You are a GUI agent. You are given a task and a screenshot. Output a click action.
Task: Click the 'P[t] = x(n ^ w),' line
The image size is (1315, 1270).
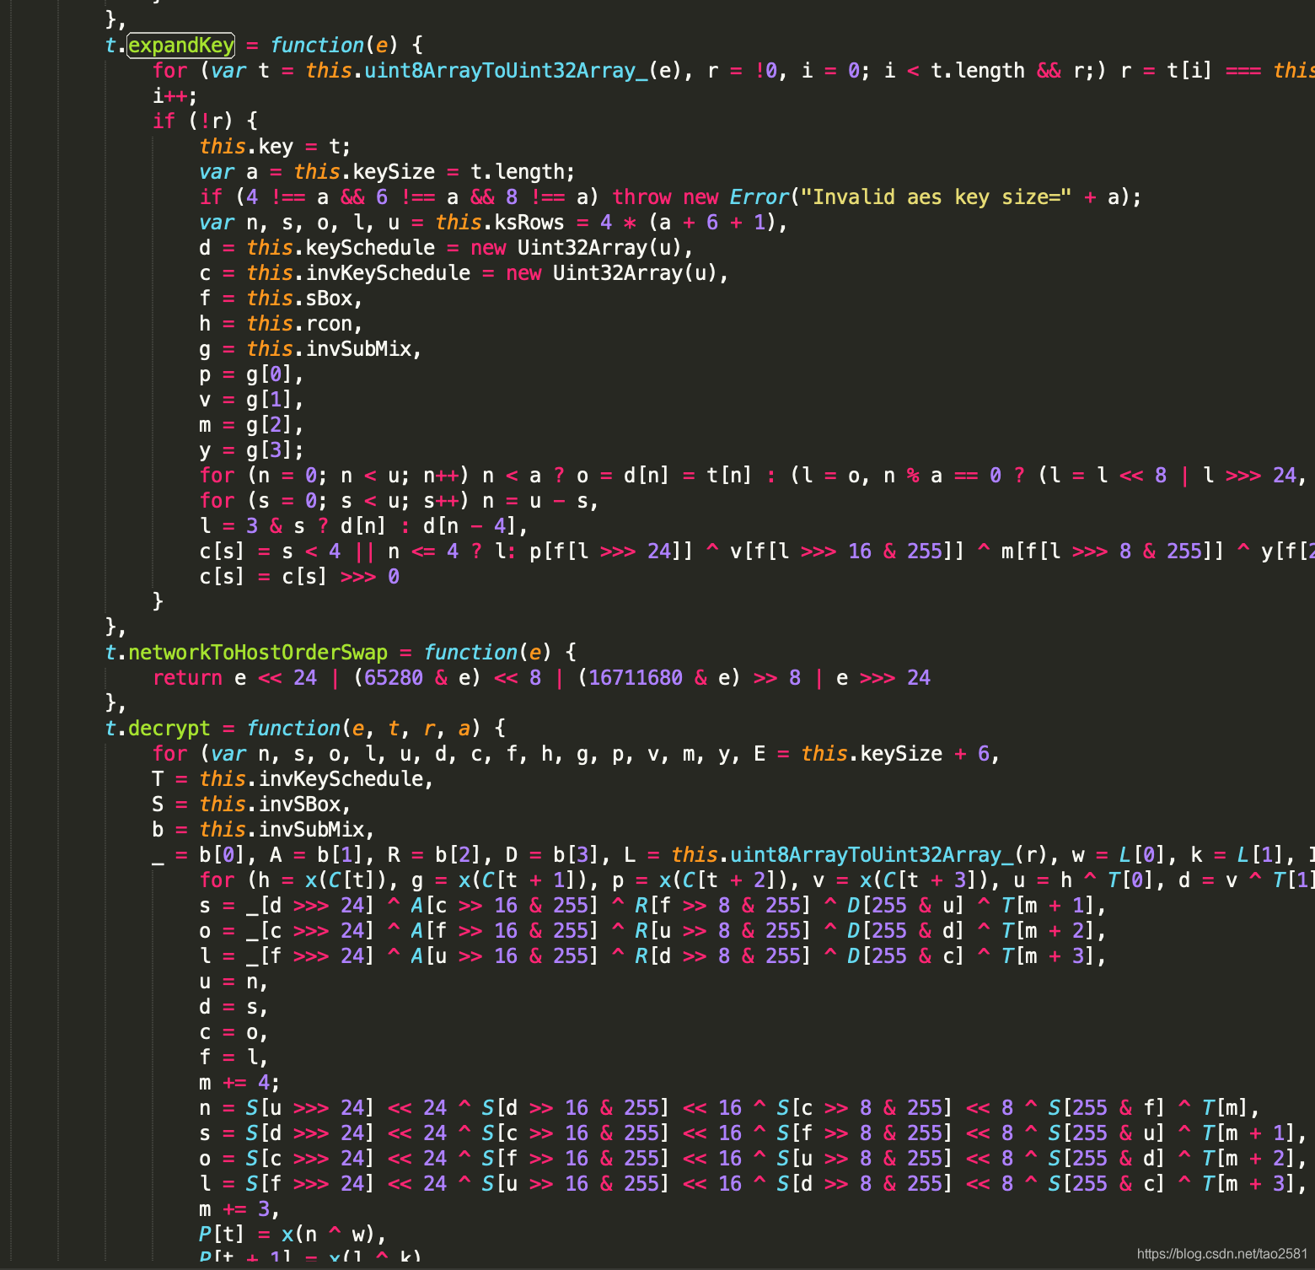click(x=293, y=1234)
